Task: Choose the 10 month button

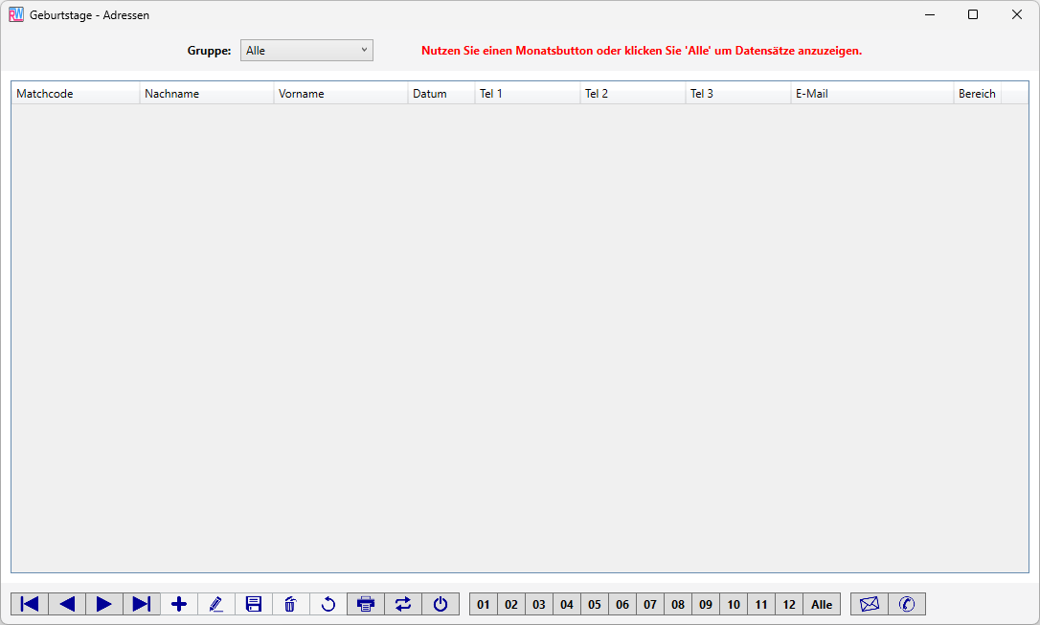Action: [735, 604]
